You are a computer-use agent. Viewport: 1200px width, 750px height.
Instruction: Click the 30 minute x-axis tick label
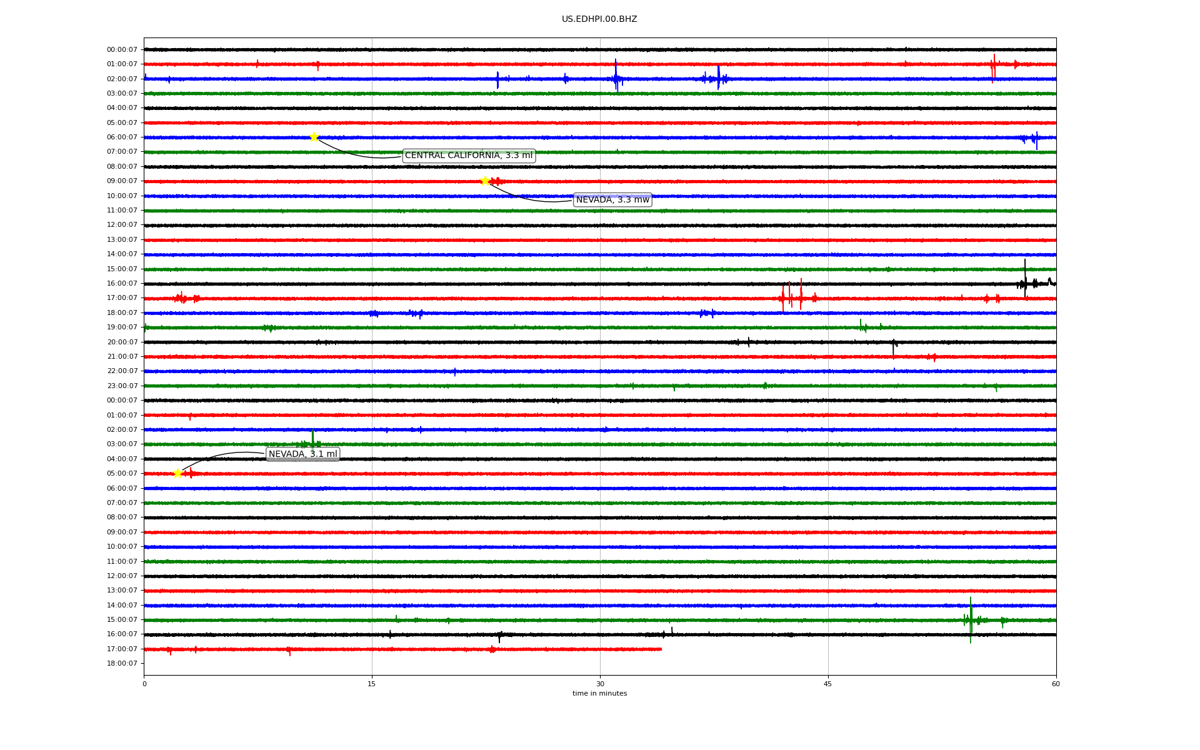point(600,684)
